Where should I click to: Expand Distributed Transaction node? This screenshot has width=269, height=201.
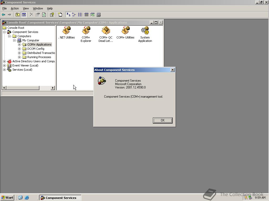tap(19, 53)
